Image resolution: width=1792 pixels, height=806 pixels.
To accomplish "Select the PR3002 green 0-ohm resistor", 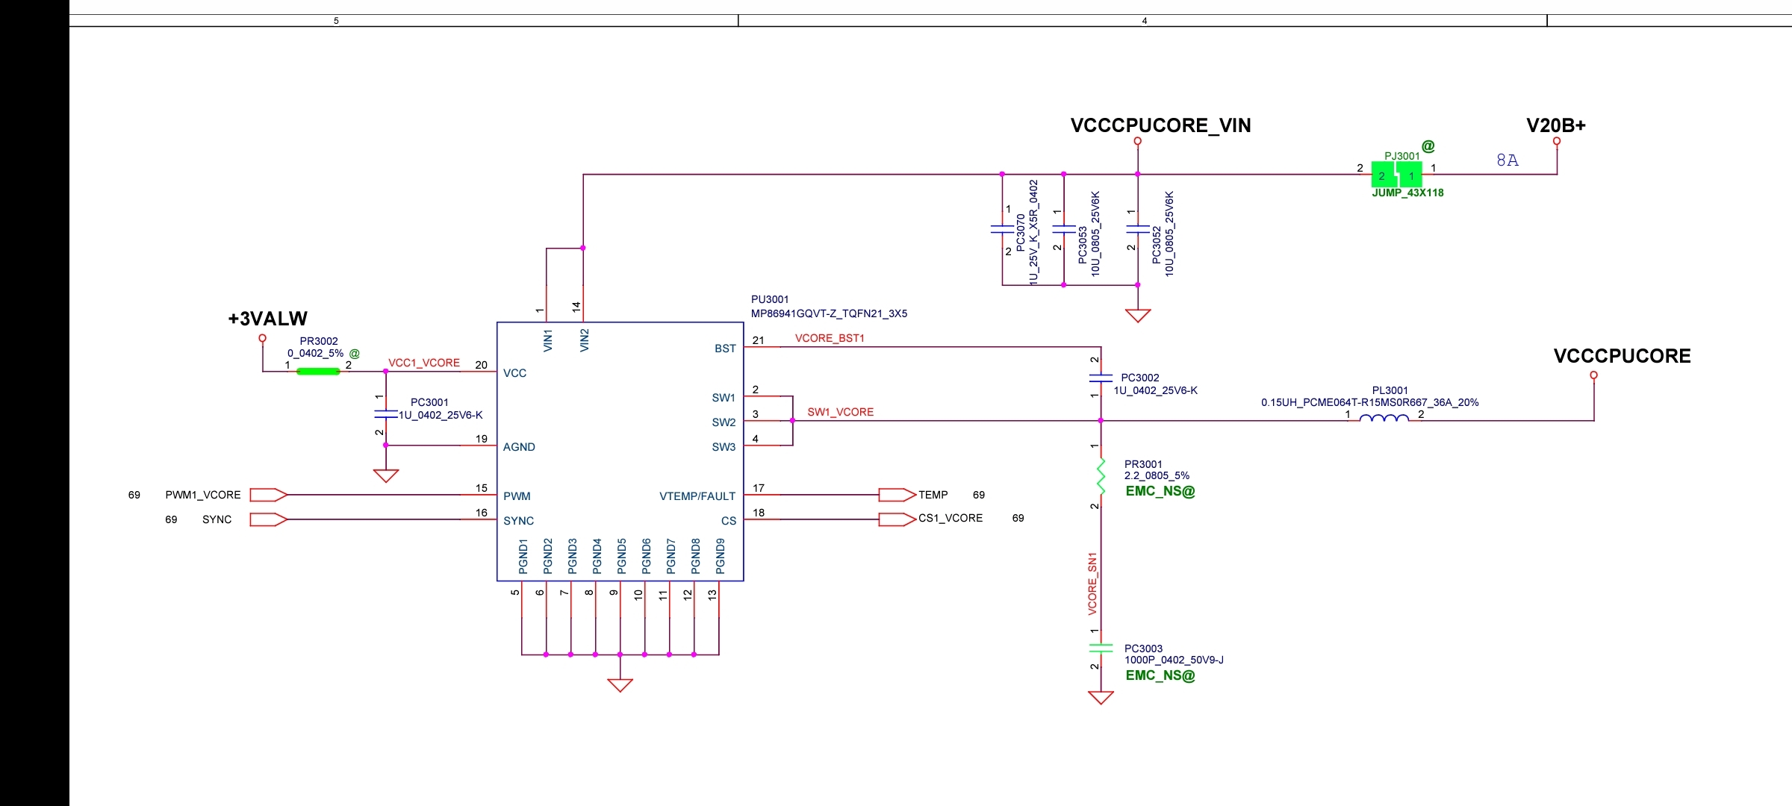I will pos(318,371).
